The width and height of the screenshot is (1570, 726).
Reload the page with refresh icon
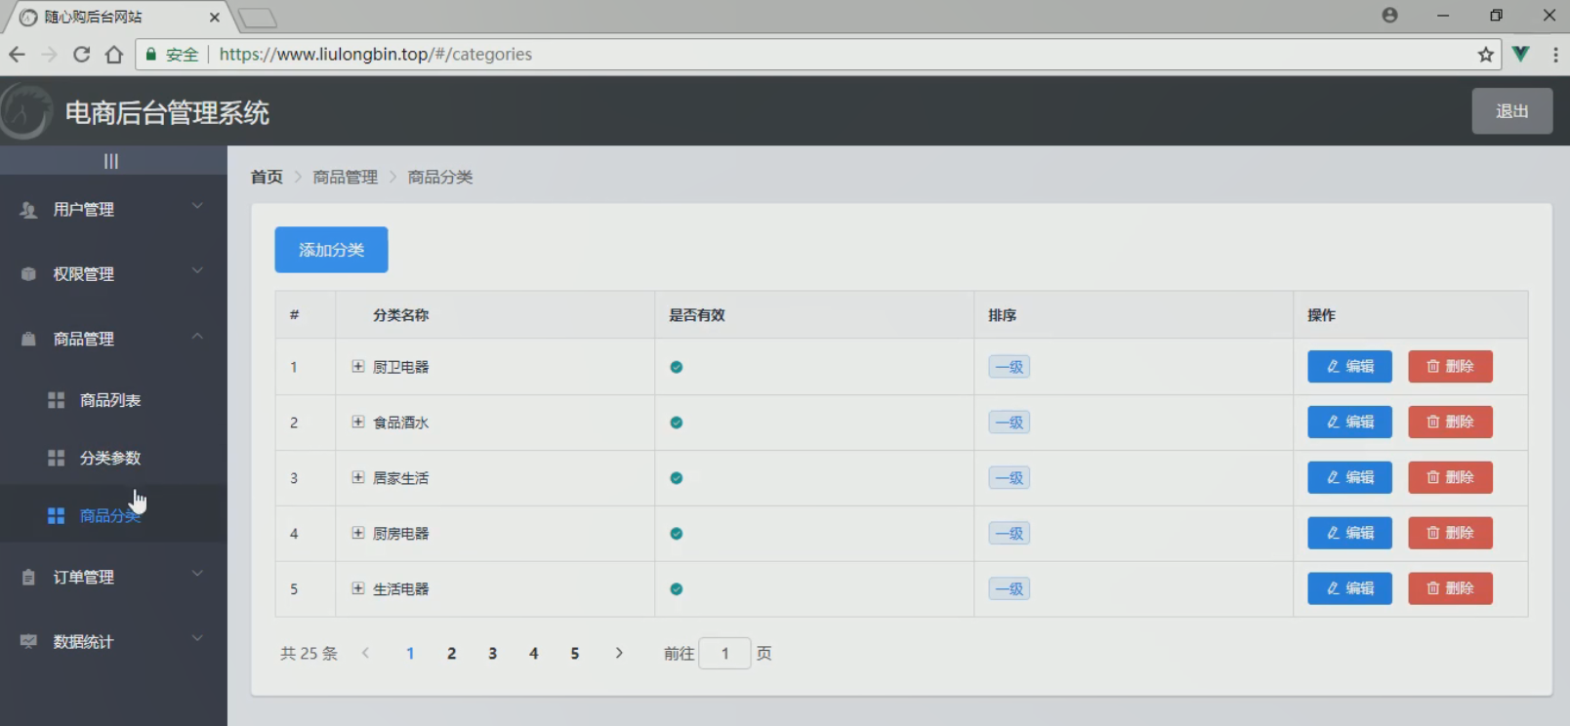click(82, 55)
